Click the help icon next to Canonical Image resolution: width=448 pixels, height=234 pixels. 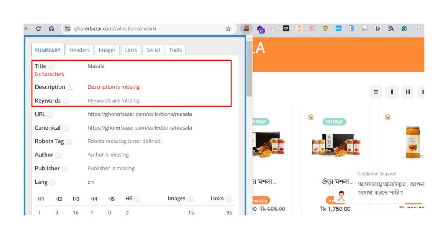[66, 128]
